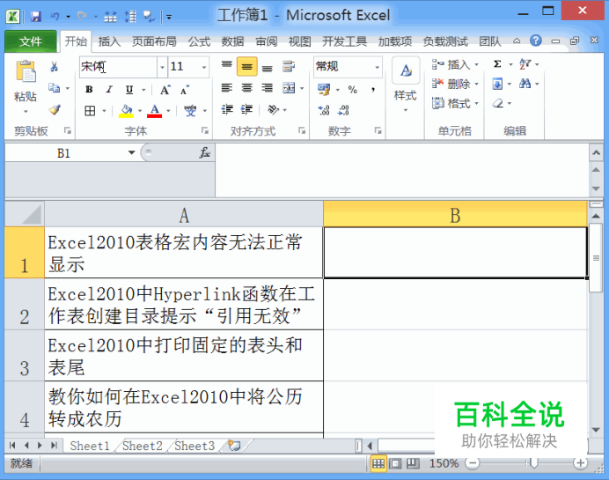Click the Paste (粘贴) clipboard icon
This screenshot has height=480, width=609.
pos(26,71)
